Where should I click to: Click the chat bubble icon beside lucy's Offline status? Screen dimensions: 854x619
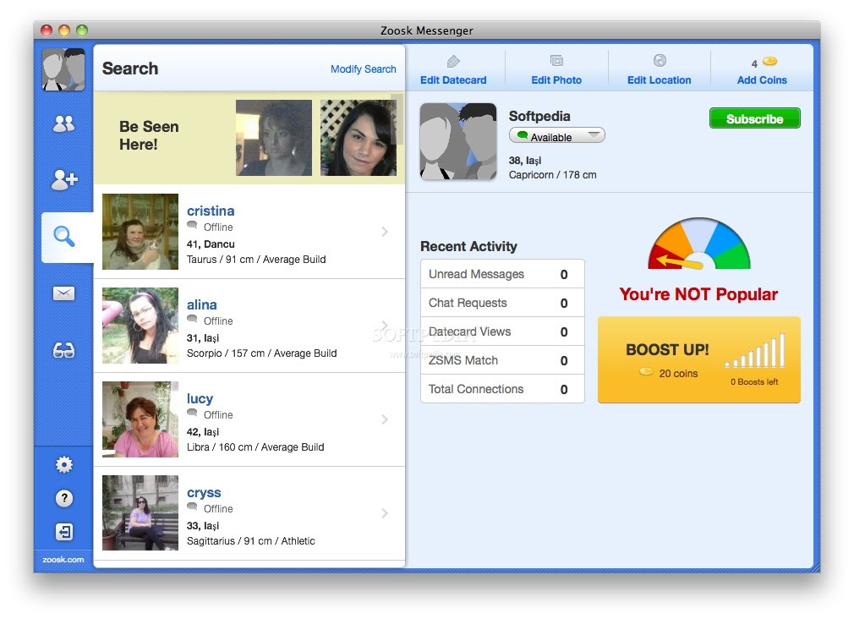192,413
